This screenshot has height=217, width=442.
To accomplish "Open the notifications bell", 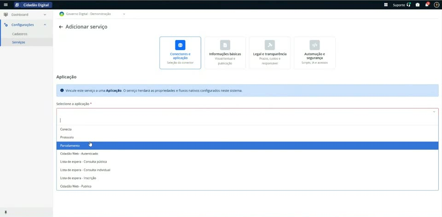I will click(427, 5).
